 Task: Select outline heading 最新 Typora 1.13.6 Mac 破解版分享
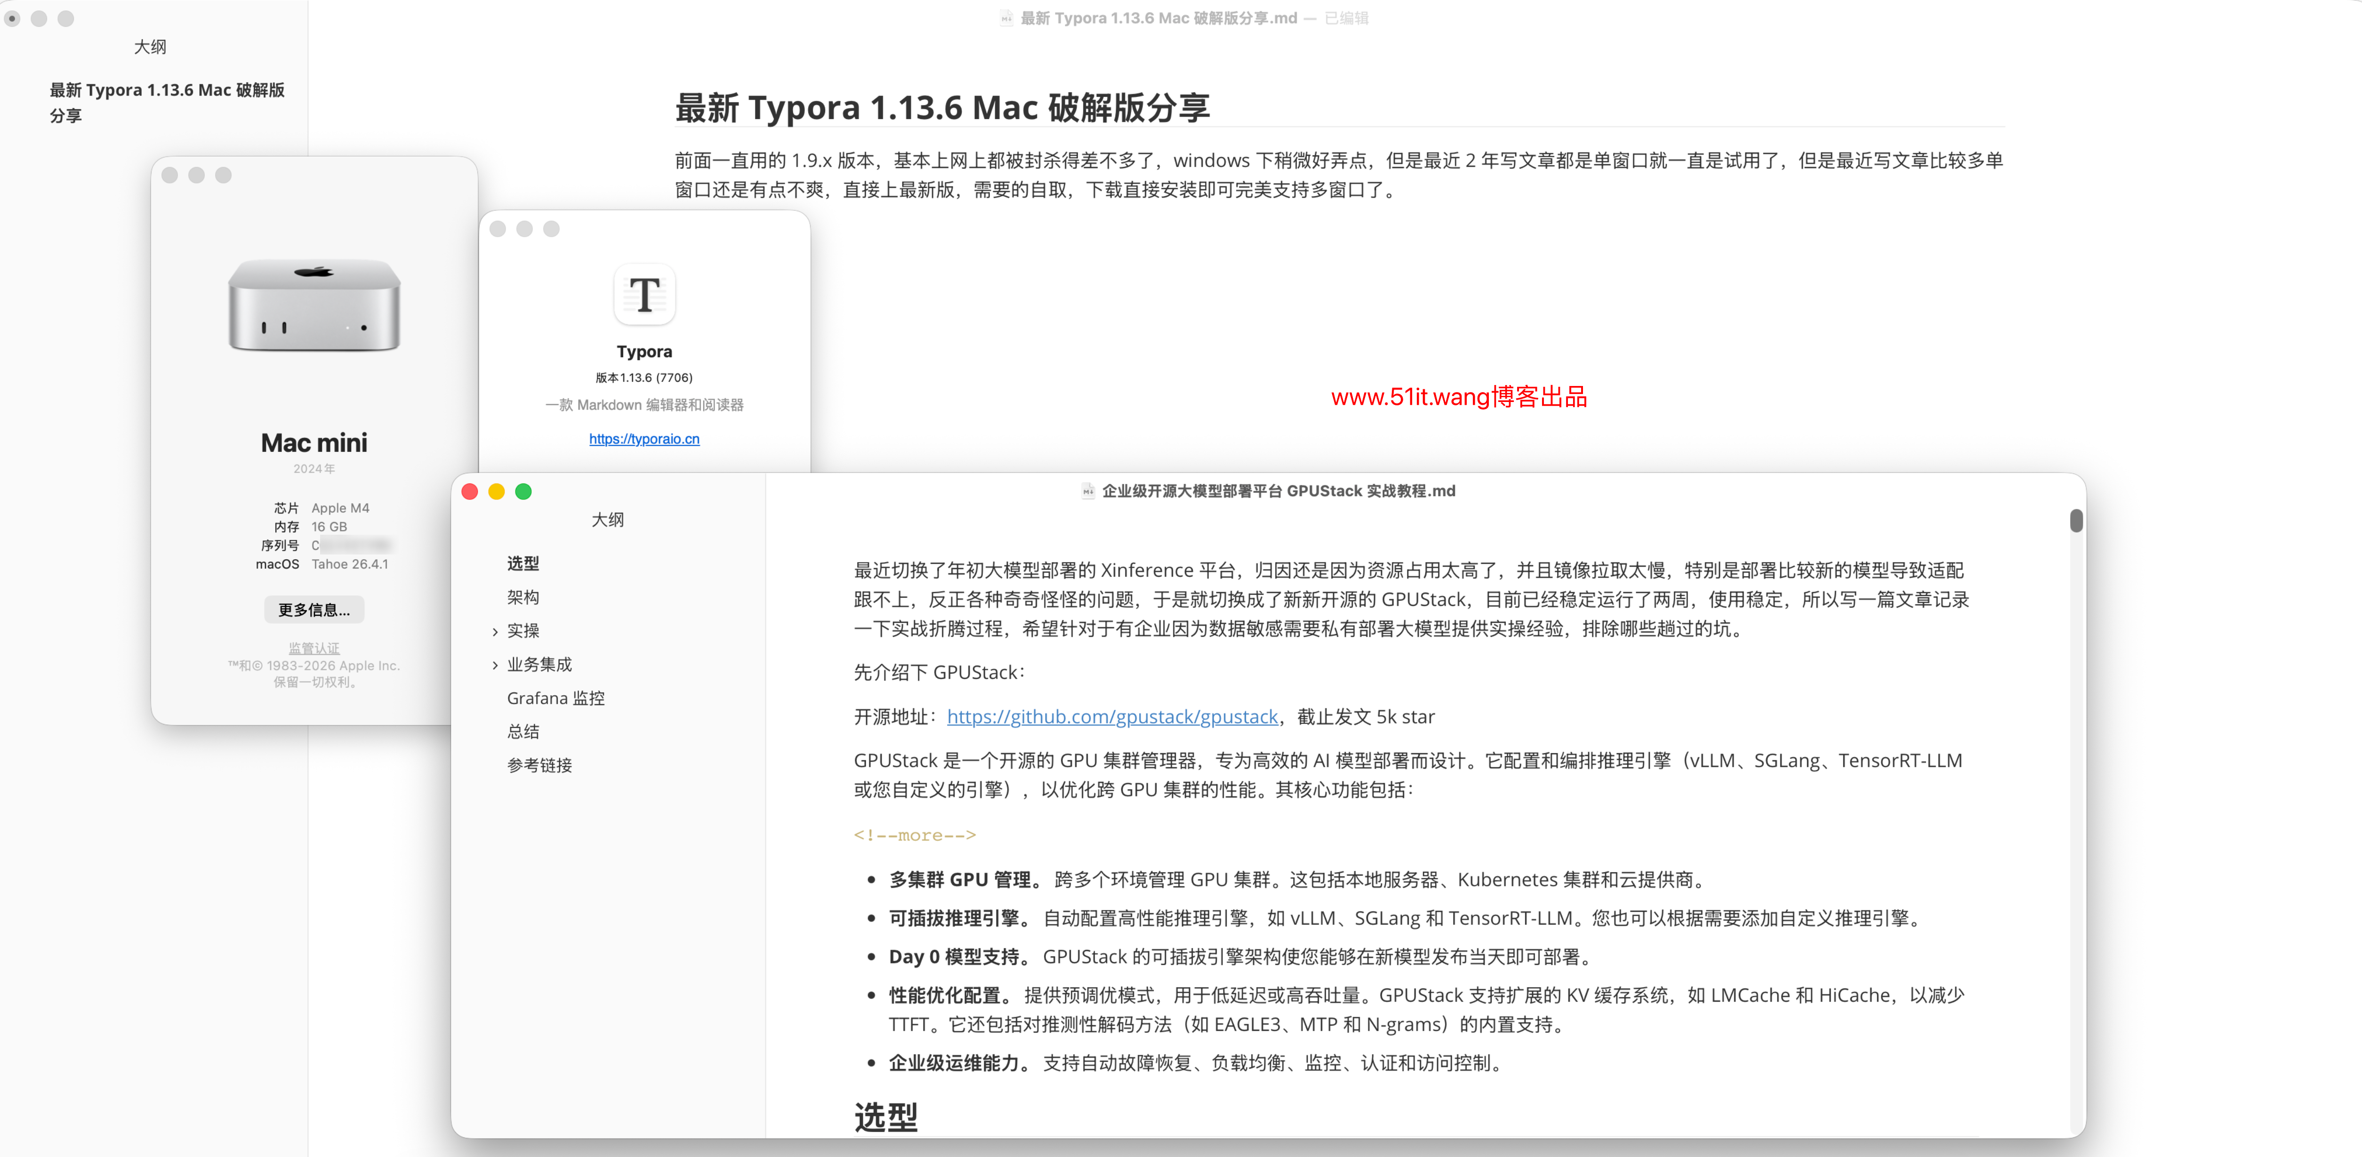pyautogui.click(x=167, y=102)
